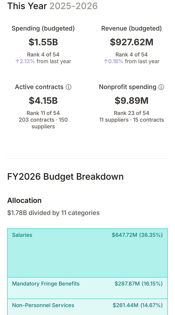
Task: Click the $647.72M (36.35%) Salaries amount
Action: click(x=137, y=235)
